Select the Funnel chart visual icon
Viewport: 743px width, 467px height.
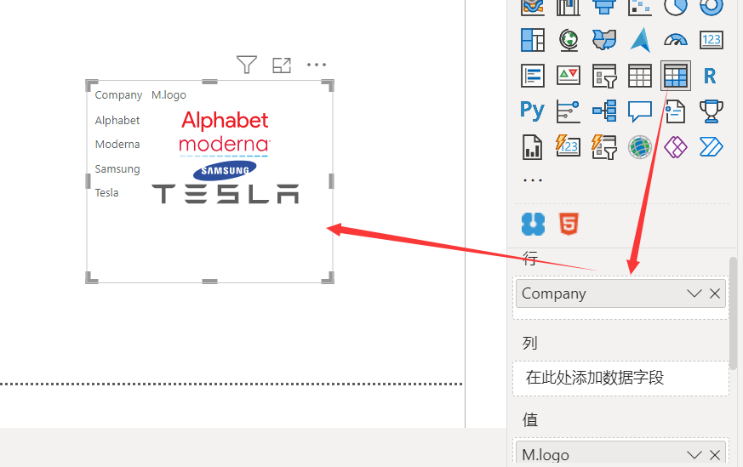(x=604, y=7)
